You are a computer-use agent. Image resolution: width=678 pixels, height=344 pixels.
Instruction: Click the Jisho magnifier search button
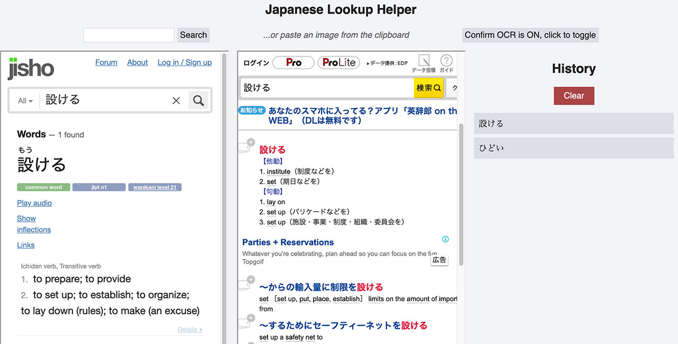pyautogui.click(x=199, y=101)
